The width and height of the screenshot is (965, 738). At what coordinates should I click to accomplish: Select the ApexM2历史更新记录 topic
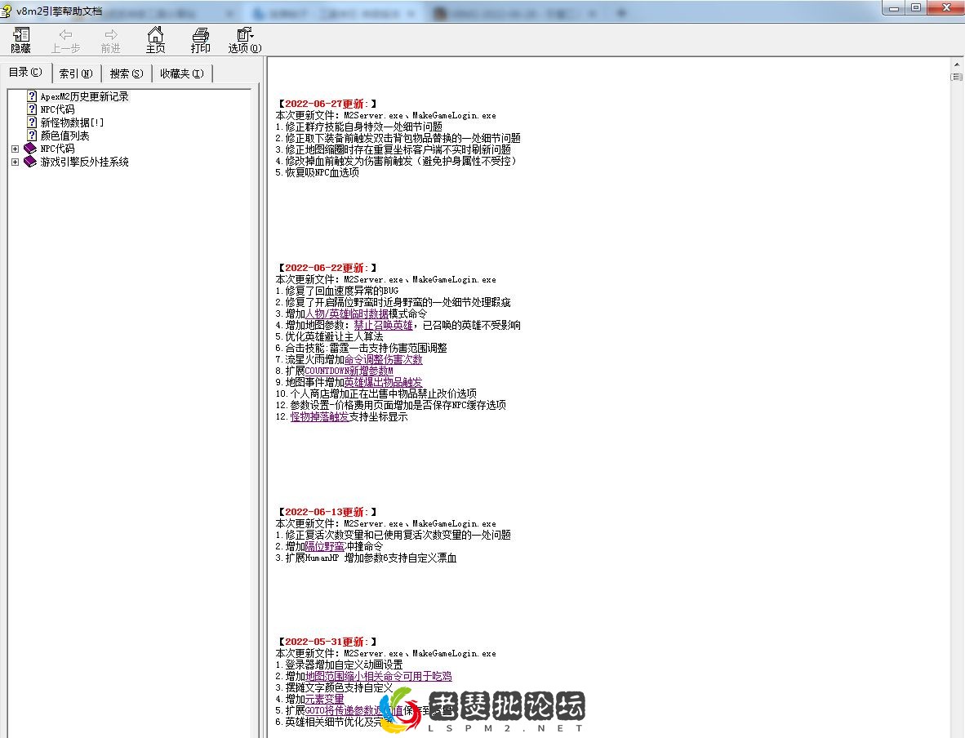[84, 96]
